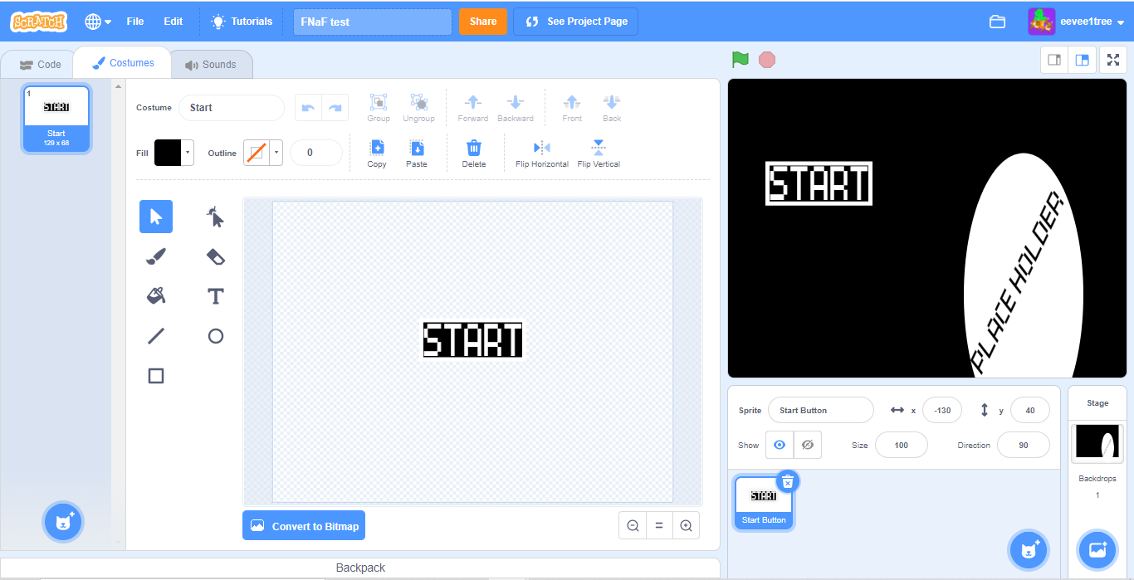The height and width of the screenshot is (580, 1134).
Task: Click Convert to Bitmap
Action: click(304, 524)
